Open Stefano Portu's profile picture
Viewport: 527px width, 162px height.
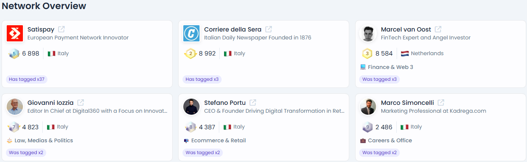(192, 107)
